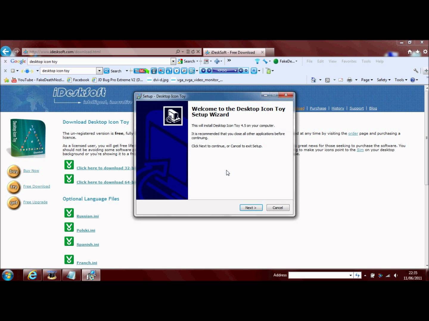The height and width of the screenshot is (321, 429).
Task: Open the Purchase link in site header
Action: coord(318,108)
